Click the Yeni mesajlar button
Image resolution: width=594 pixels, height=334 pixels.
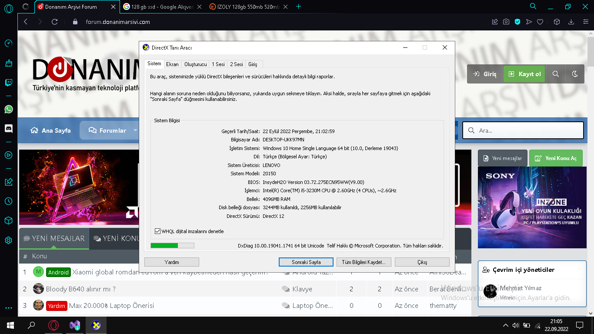(x=503, y=158)
